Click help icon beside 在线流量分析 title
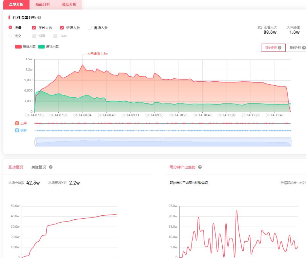This screenshot has width=306, height=258. pyautogui.click(x=39, y=18)
